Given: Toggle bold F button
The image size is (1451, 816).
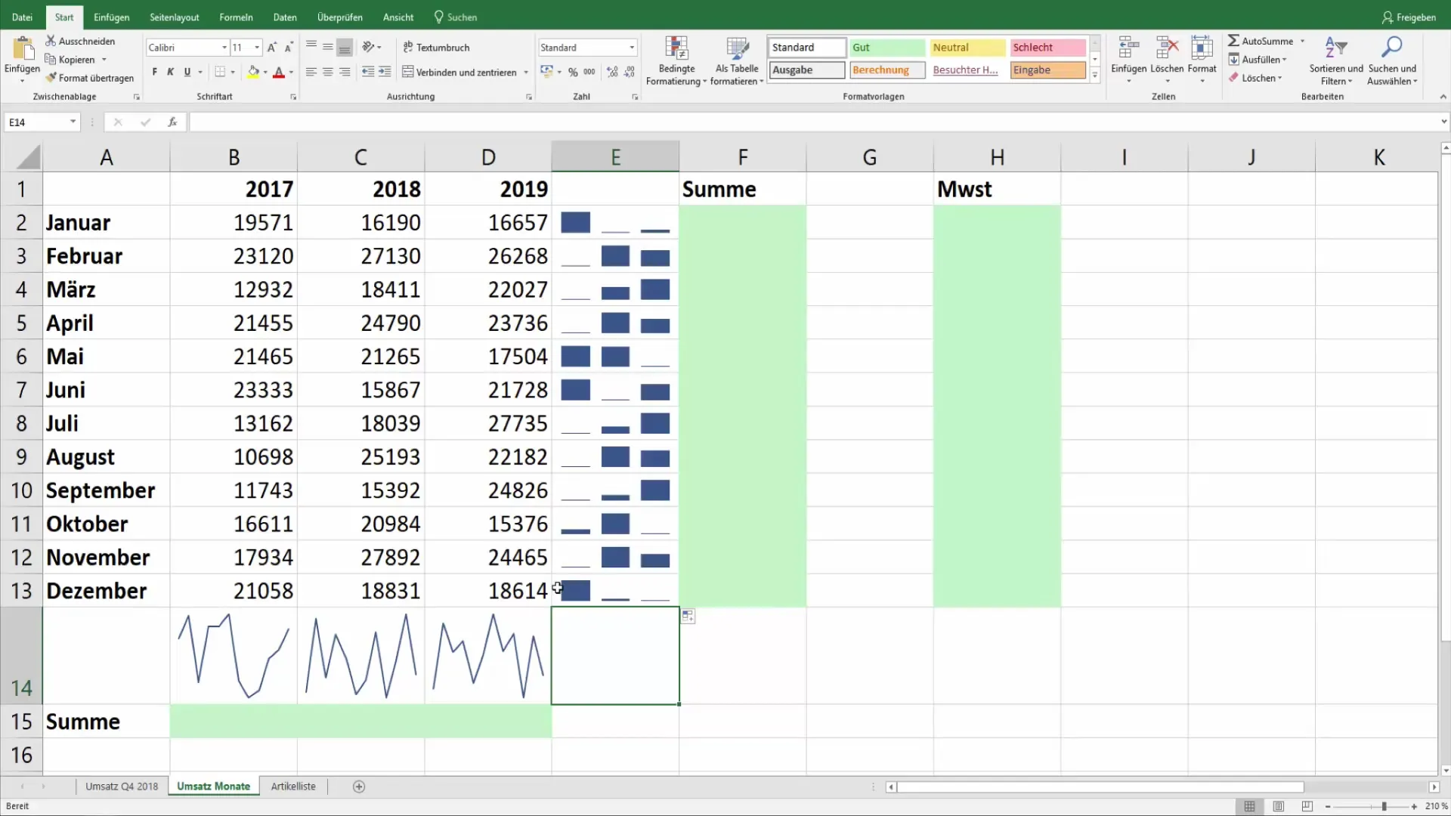Looking at the screenshot, I should (155, 72).
